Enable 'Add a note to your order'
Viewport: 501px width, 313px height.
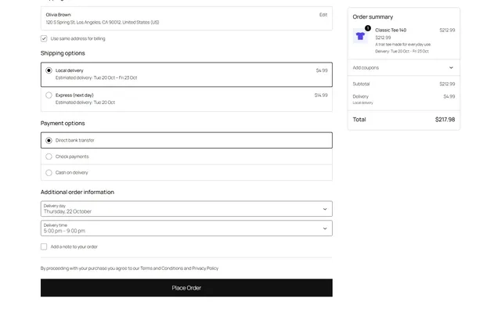[x=44, y=246]
